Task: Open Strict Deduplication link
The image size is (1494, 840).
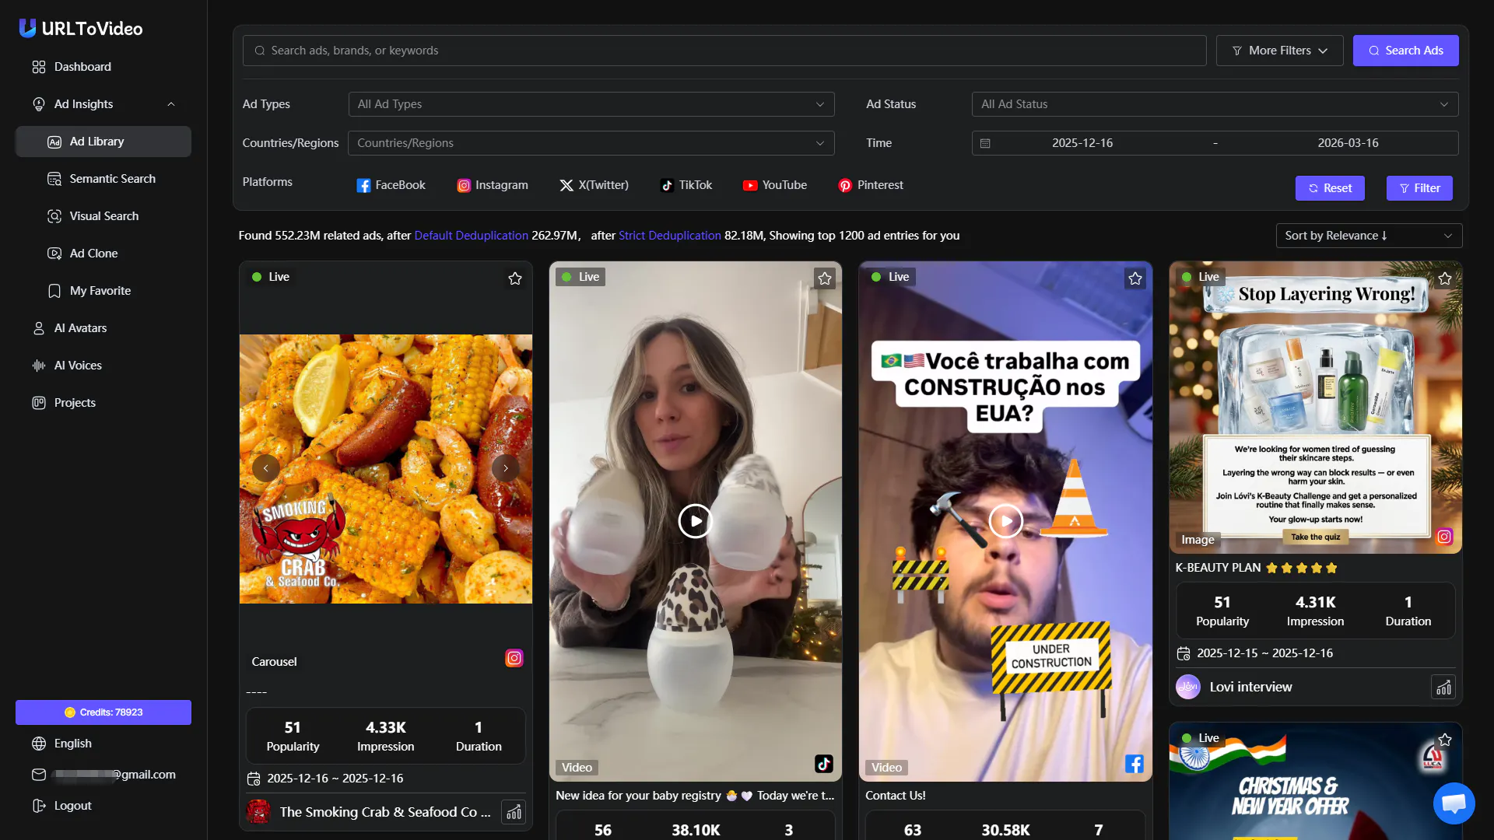Action: [x=670, y=236]
